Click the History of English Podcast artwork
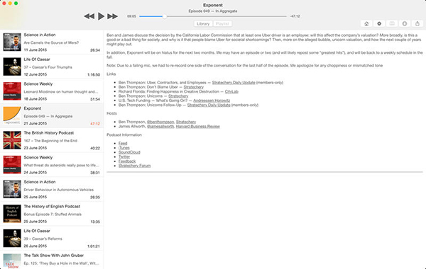This screenshot has width=426, height=269. [x=12, y=214]
